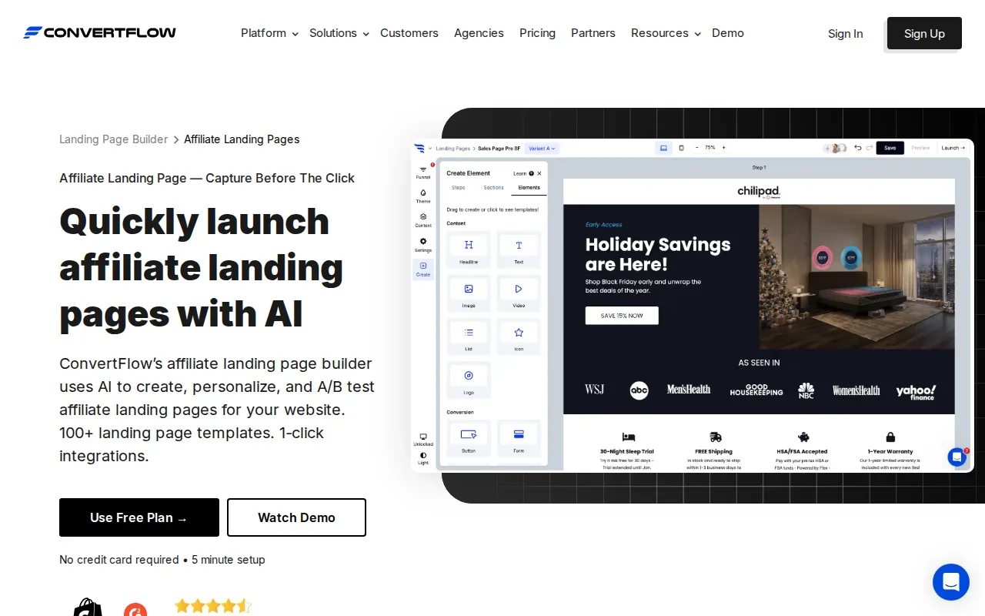Click the undo arrow in the builder toolbar
The width and height of the screenshot is (985, 616).
click(858, 148)
